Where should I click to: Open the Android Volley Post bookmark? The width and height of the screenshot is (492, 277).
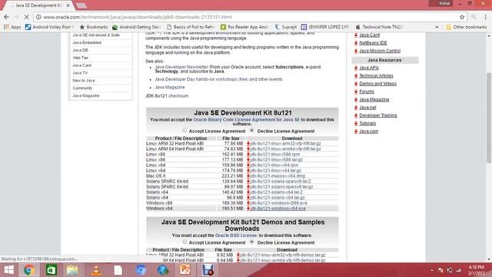[49, 27]
